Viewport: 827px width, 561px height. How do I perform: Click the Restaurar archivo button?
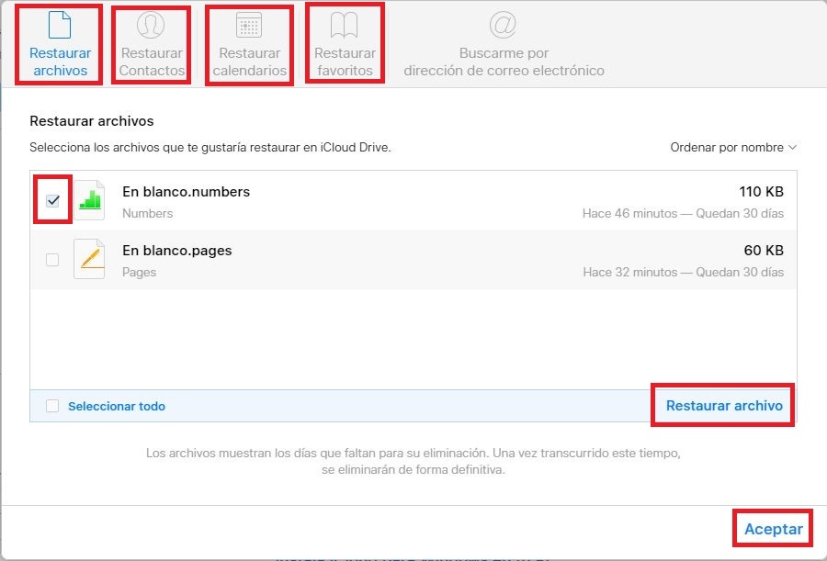(724, 406)
